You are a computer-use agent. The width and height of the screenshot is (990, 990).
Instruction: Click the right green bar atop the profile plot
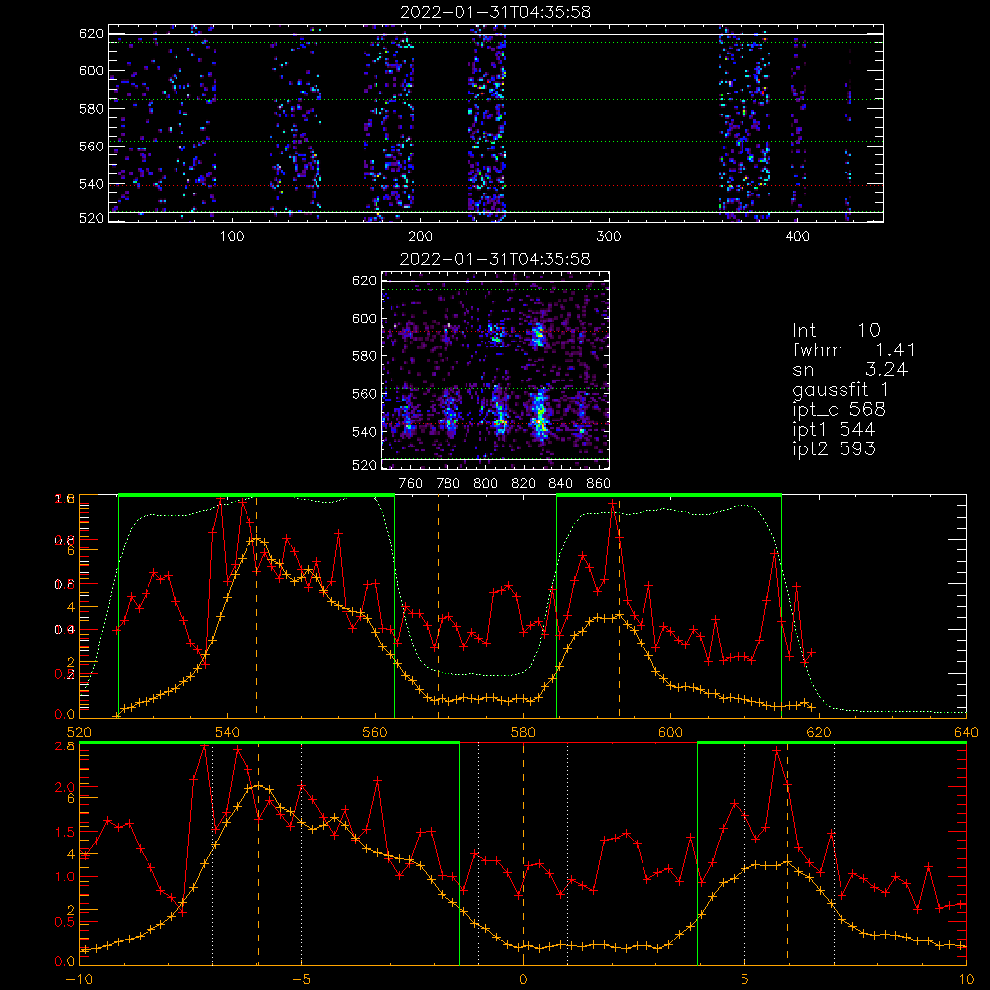pyautogui.click(x=669, y=496)
